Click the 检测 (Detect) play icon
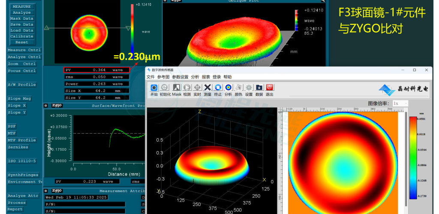 (x=187, y=87)
